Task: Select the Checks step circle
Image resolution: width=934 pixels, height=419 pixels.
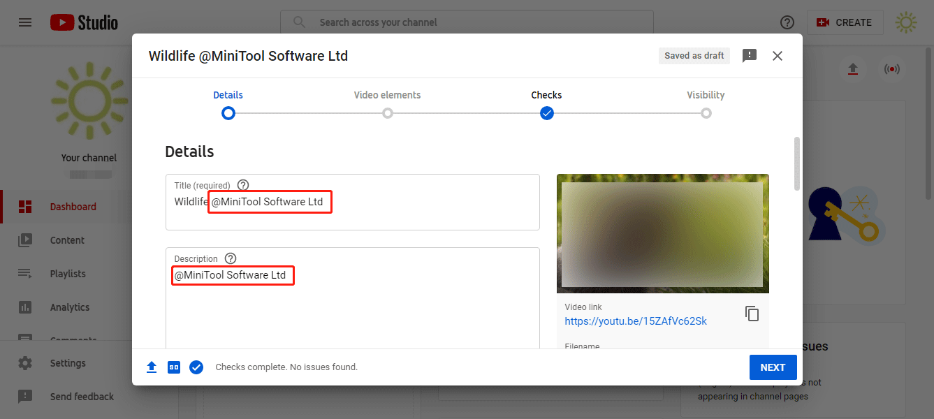Action: (x=546, y=113)
